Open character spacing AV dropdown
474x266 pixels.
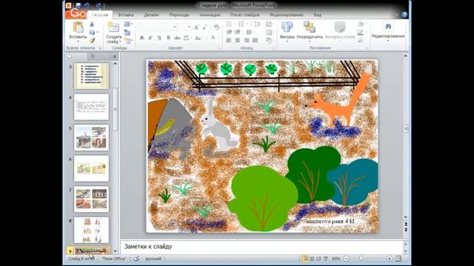tap(187, 38)
